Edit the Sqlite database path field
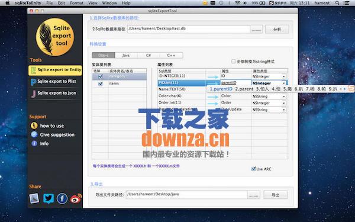This screenshot has width=355, height=222. click(188, 29)
